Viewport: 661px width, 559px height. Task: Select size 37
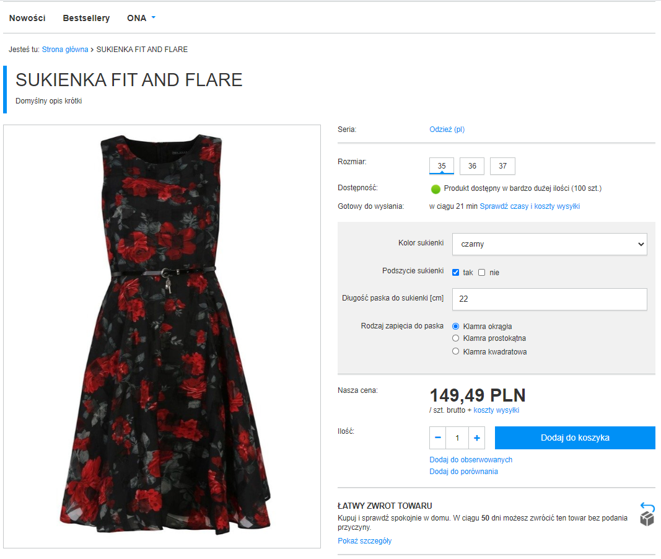[502, 166]
